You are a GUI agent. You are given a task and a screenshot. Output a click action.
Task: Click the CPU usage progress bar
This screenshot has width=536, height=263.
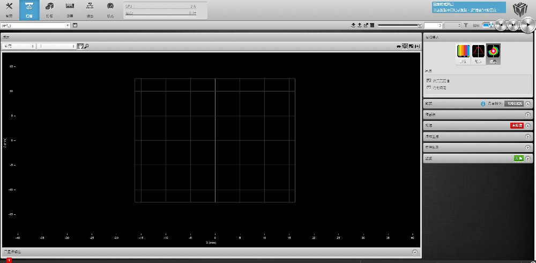point(161,8)
